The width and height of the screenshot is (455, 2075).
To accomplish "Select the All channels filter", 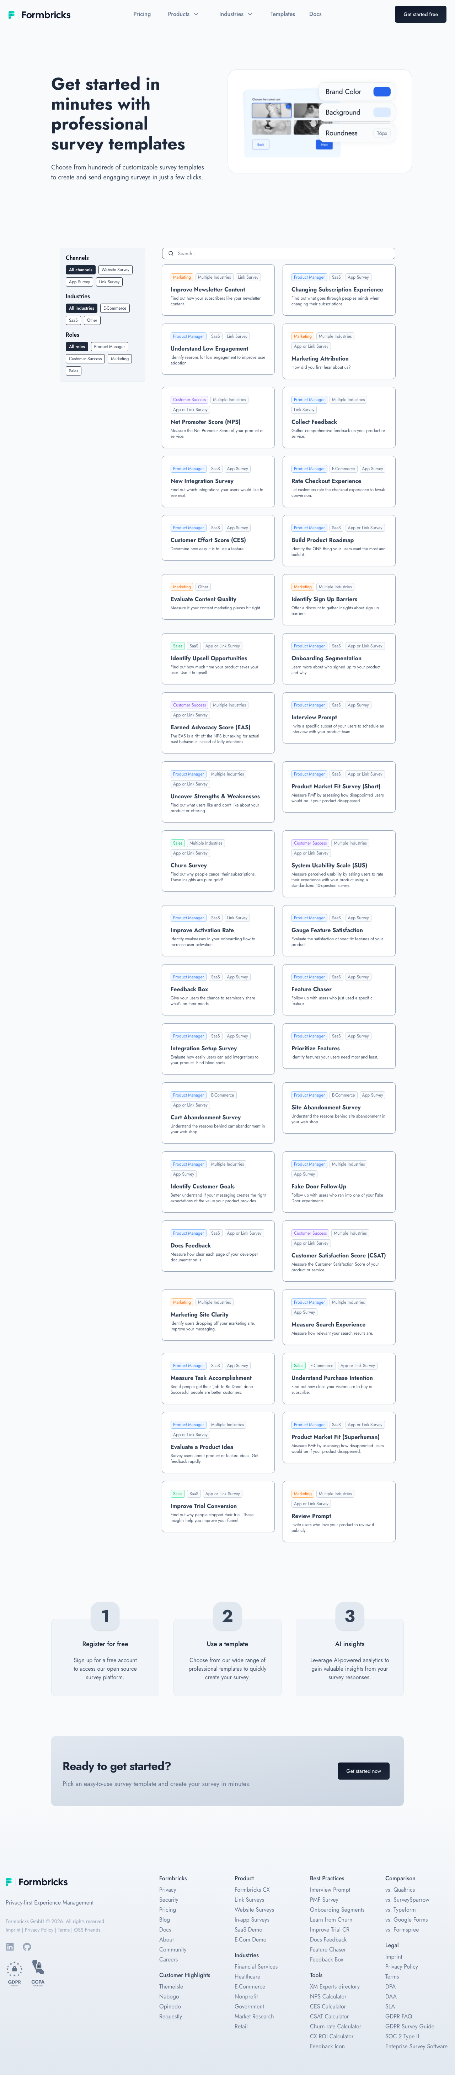I will (x=80, y=270).
